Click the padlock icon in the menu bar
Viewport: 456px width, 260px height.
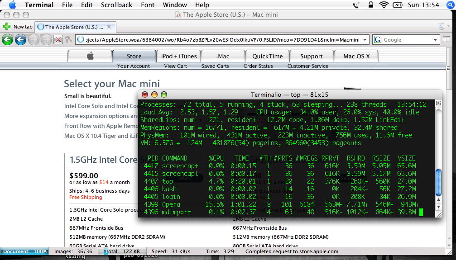[x=371, y=5]
